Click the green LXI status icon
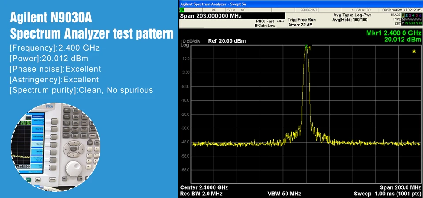 point(182,10)
